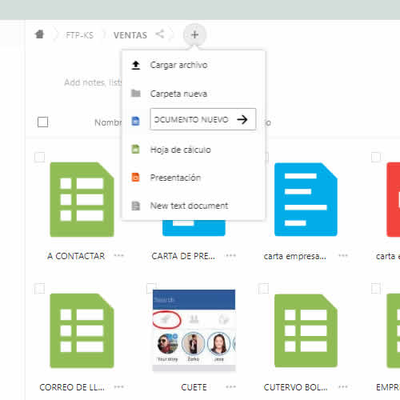Click the Add notes text area
The image size is (400, 400).
tap(93, 82)
